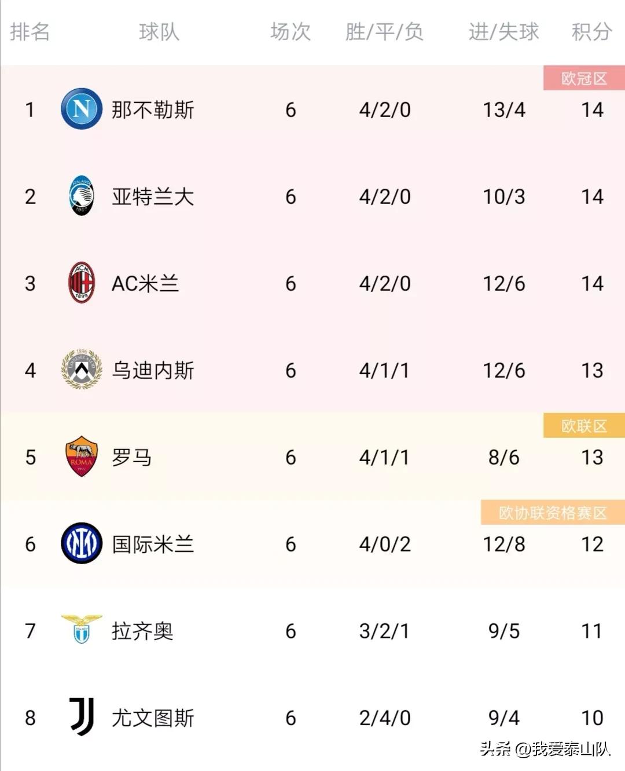625x771 pixels.
Task: Click the 欧协联资格赛区 label
Action: (553, 513)
